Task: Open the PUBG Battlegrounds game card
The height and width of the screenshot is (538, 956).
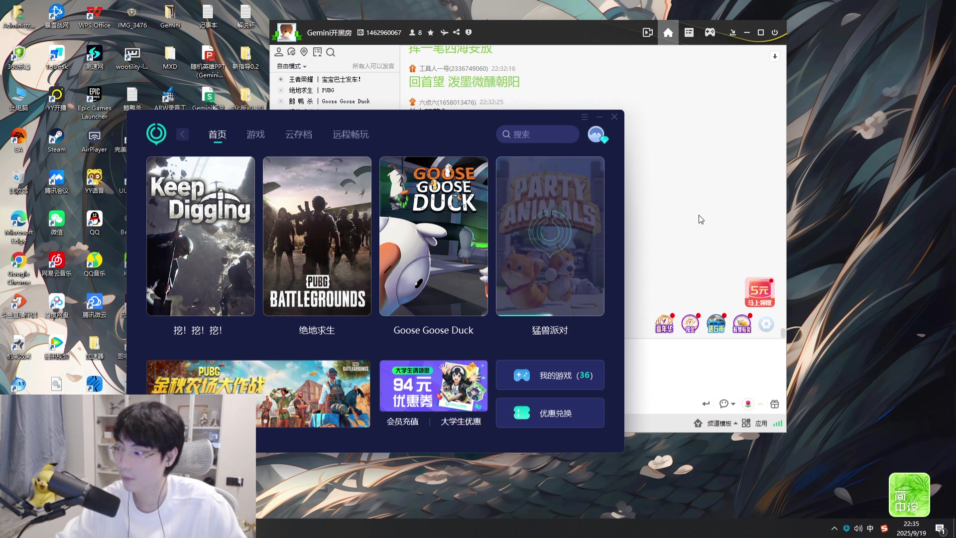Action: (317, 236)
